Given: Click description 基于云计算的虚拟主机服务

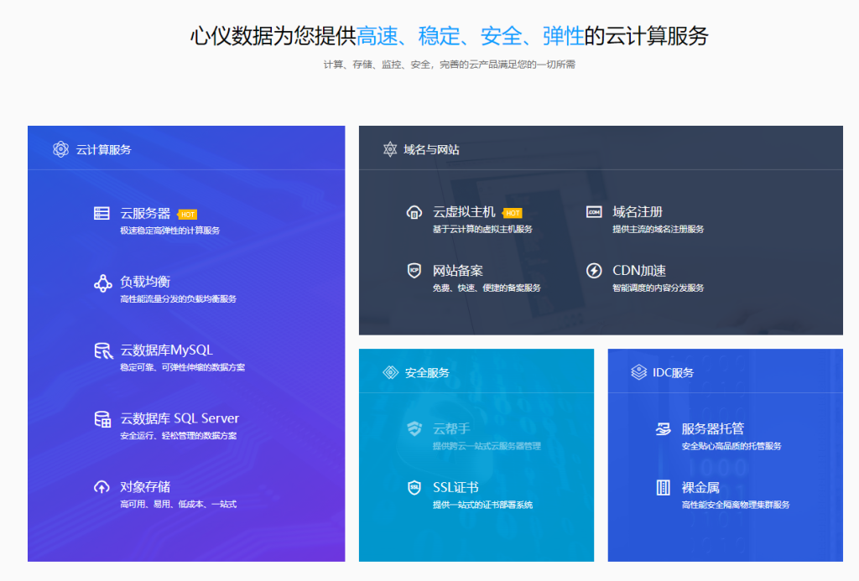Looking at the screenshot, I should coord(482,230).
